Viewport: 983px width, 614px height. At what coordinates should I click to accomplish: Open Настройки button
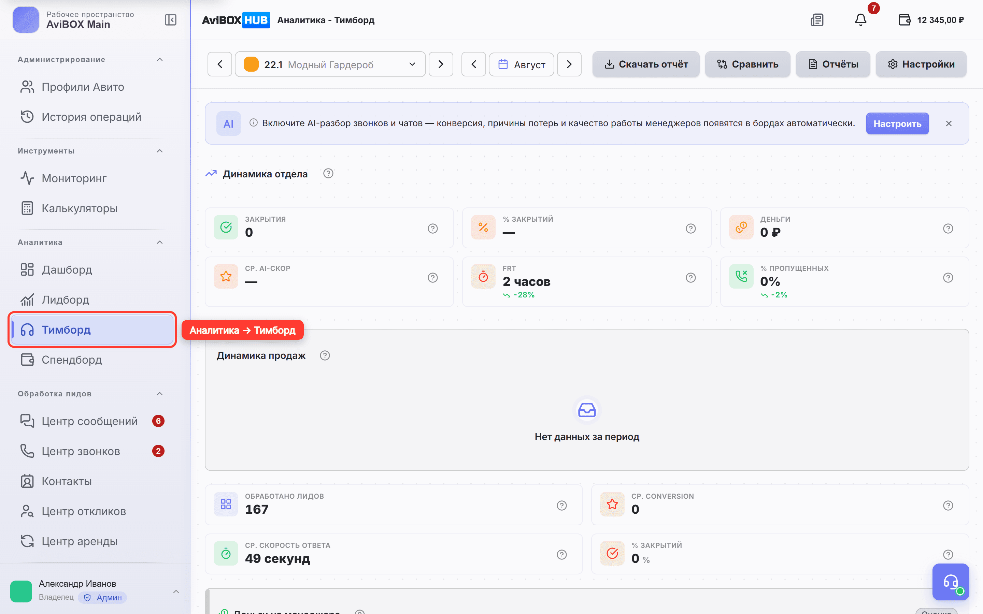tap(921, 64)
